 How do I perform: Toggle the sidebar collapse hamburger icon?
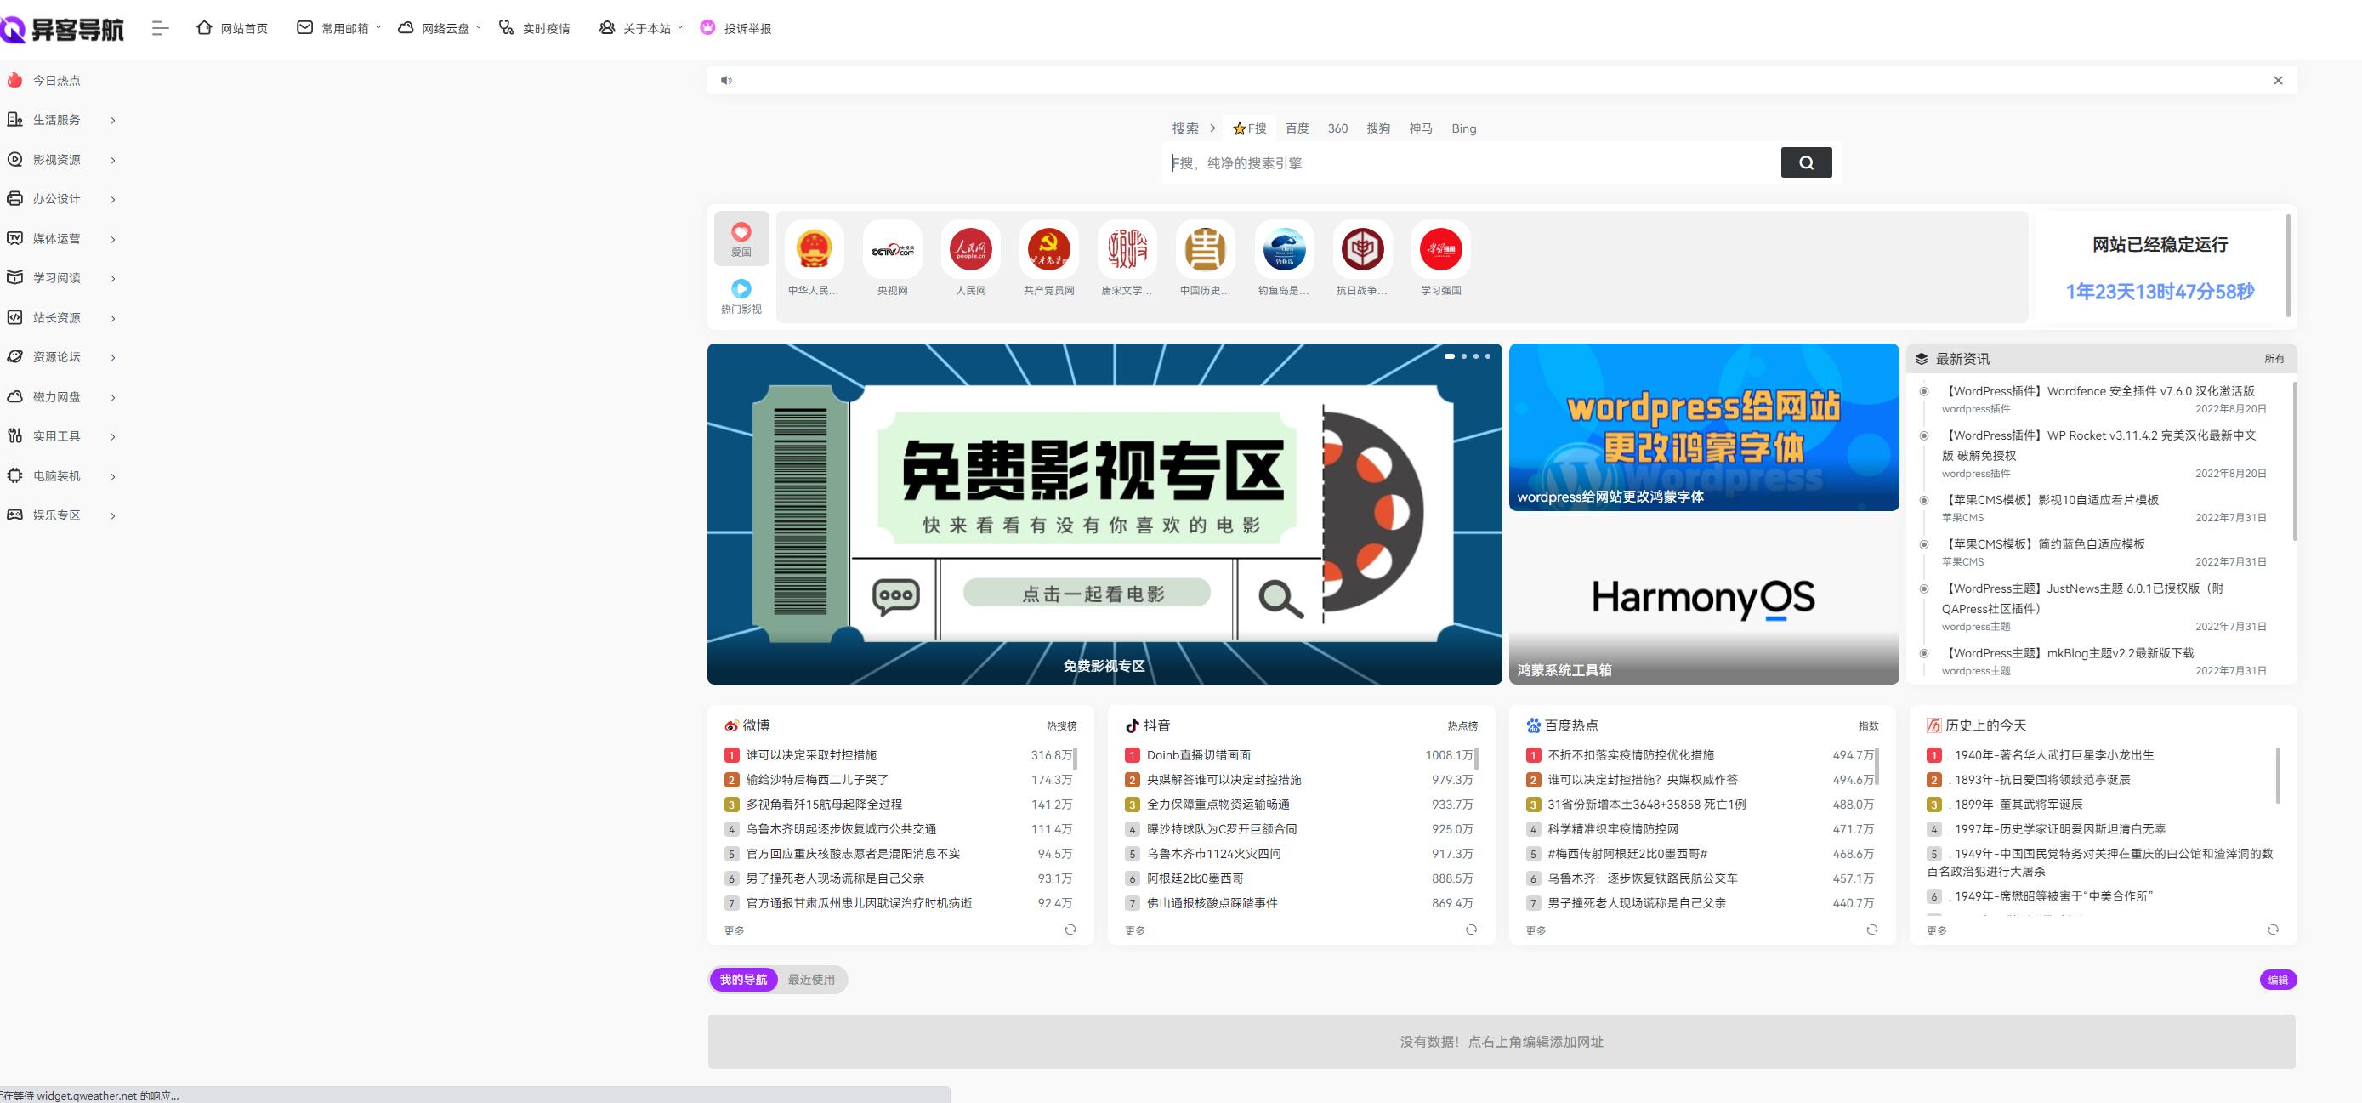point(161,28)
